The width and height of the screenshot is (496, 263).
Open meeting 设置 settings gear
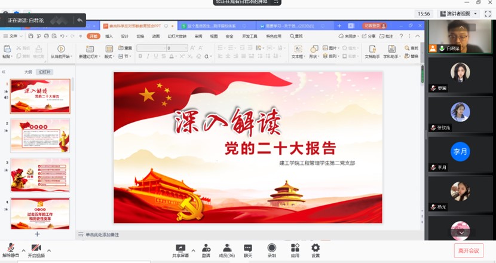coord(316,250)
